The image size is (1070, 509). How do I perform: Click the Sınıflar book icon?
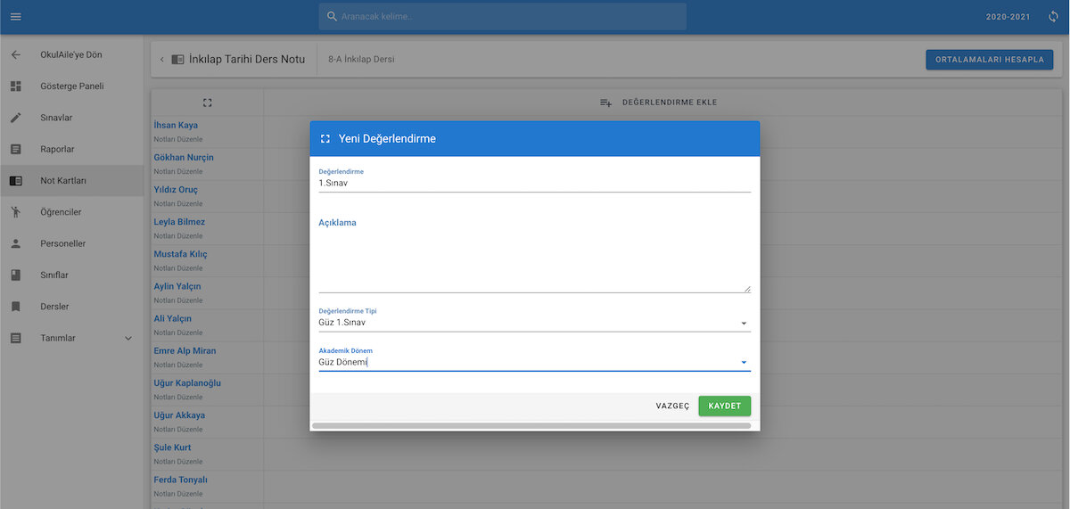click(15, 275)
